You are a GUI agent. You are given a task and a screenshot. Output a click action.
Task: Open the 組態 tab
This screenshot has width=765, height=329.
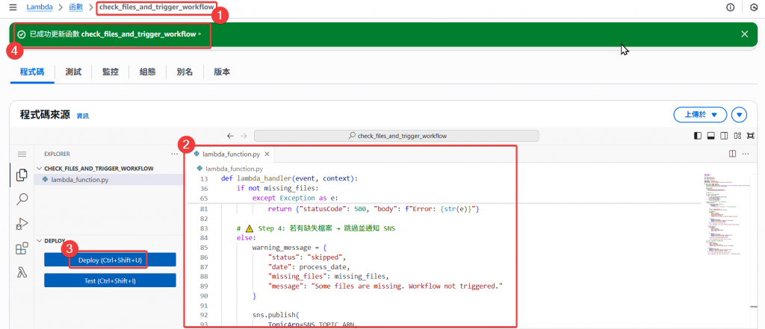coord(147,72)
